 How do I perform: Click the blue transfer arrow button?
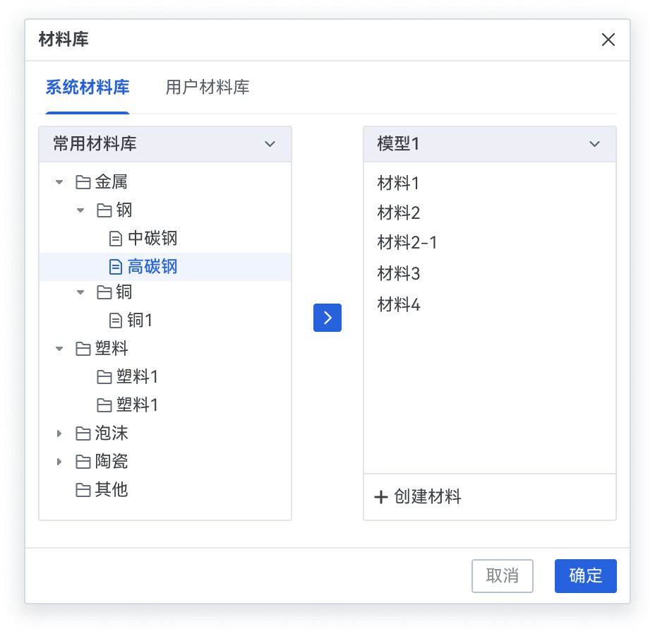(327, 318)
